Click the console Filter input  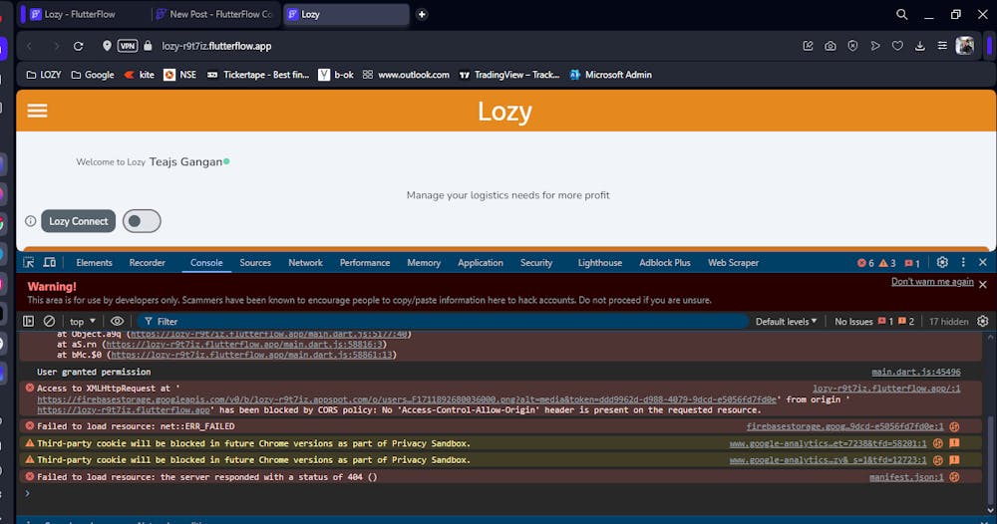442,322
